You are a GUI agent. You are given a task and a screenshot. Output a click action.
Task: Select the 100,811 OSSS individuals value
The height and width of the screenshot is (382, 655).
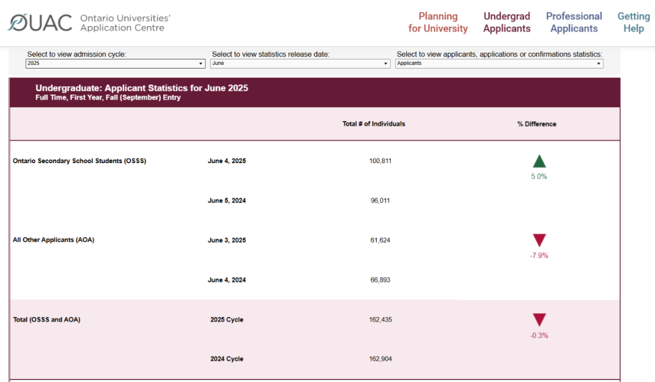[380, 161]
